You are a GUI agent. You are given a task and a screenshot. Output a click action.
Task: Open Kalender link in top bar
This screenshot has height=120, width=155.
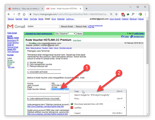[x=61, y=19]
